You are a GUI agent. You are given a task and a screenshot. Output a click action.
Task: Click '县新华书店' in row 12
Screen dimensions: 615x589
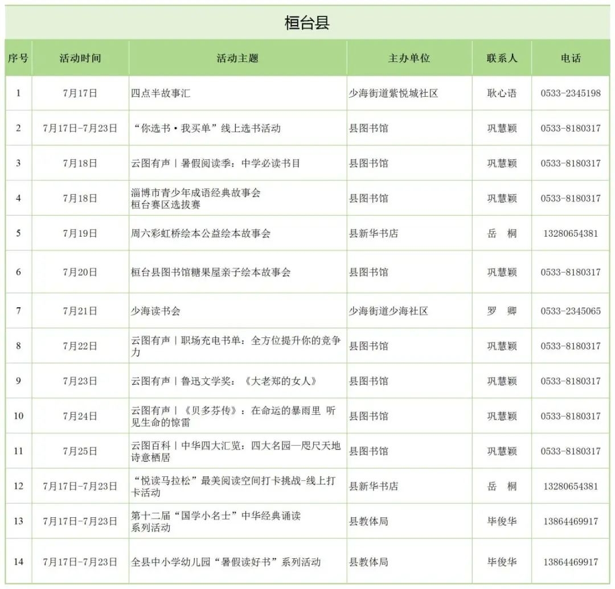coord(374,487)
